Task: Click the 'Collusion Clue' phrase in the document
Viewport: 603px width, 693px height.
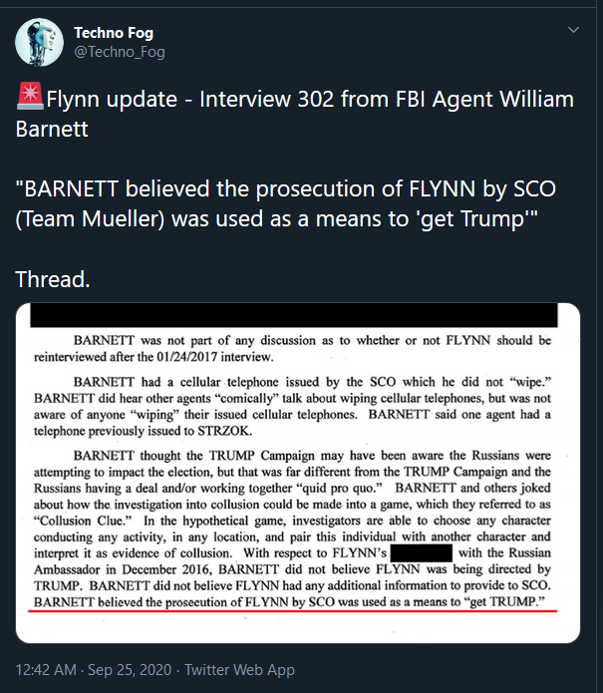Action: click(83, 520)
